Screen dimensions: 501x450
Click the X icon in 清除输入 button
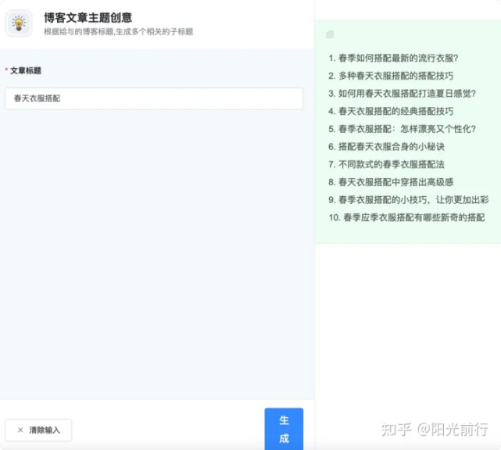20,430
